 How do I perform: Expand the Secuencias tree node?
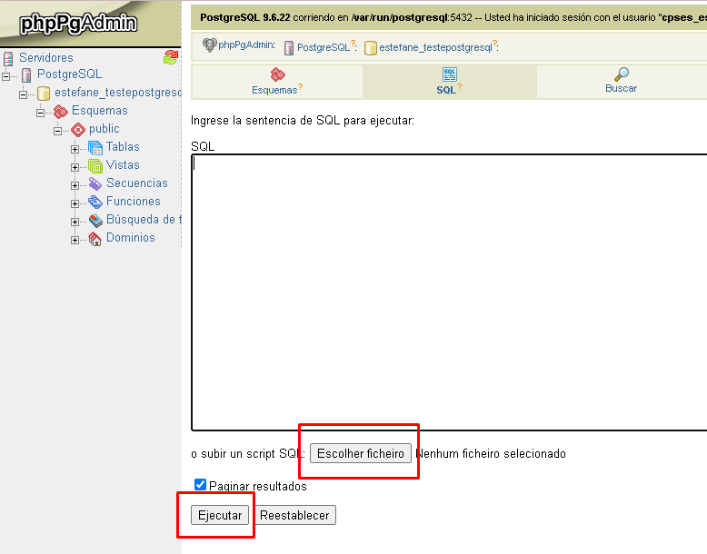click(x=75, y=185)
